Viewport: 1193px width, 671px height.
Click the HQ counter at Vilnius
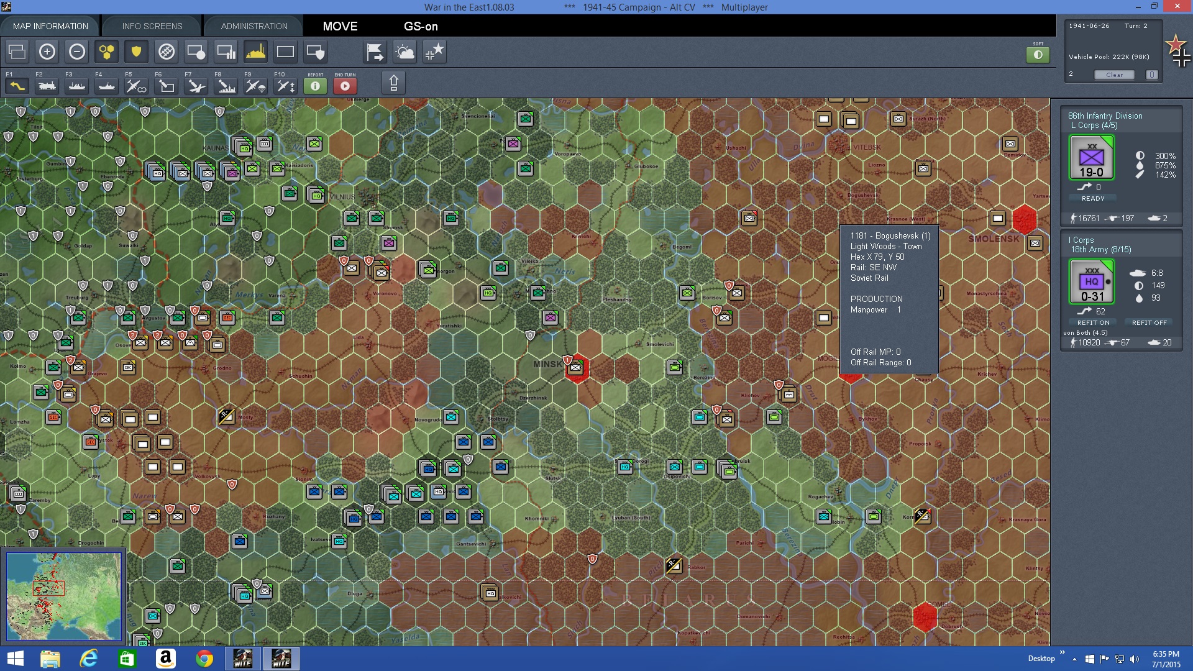pyautogui.click(x=316, y=194)
